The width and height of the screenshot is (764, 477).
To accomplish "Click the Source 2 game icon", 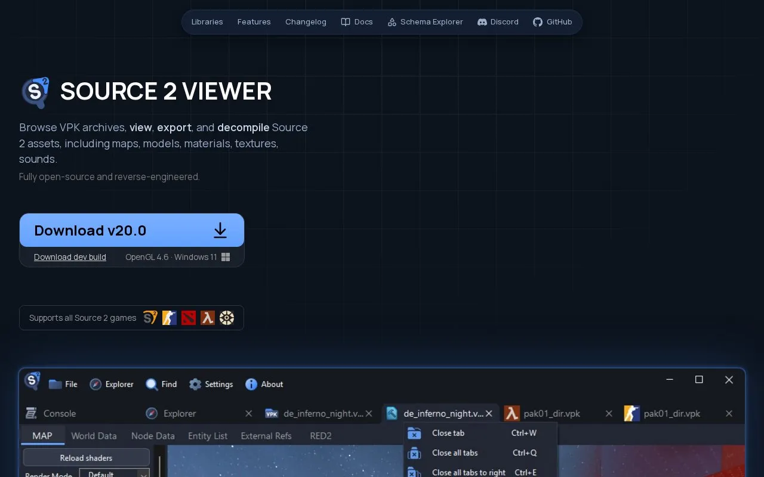I will pos(150,318).
